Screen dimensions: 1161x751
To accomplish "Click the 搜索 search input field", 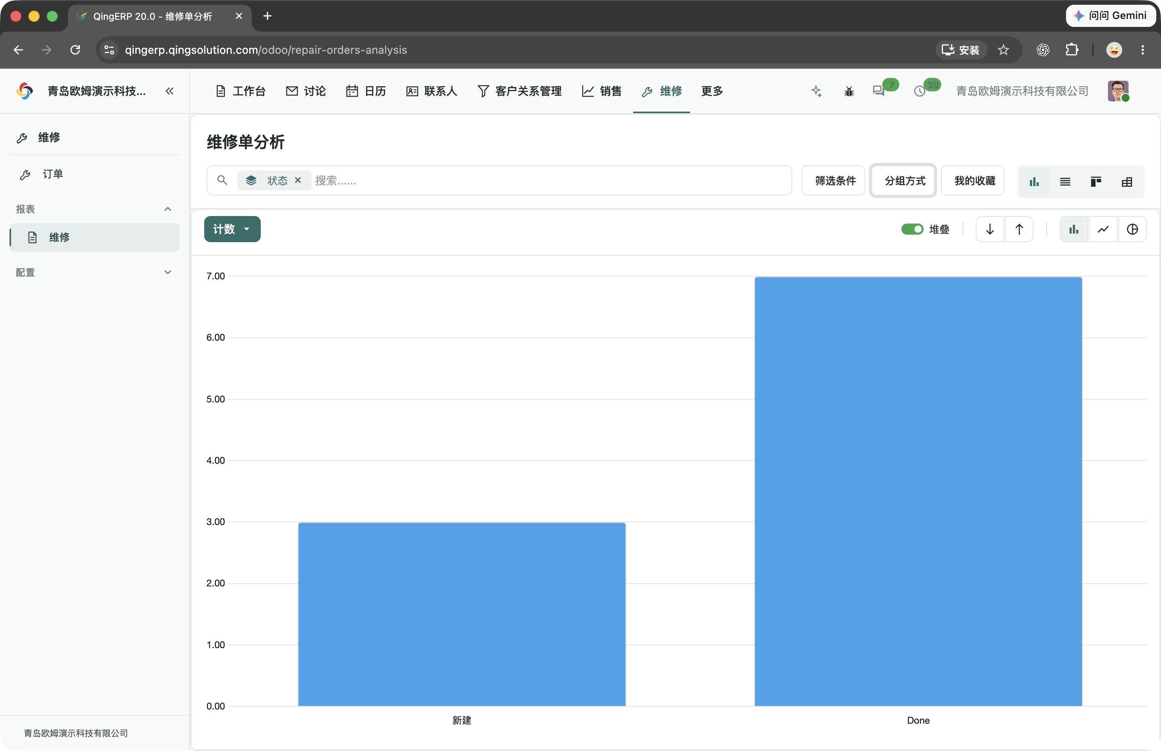I will (551, 180).
